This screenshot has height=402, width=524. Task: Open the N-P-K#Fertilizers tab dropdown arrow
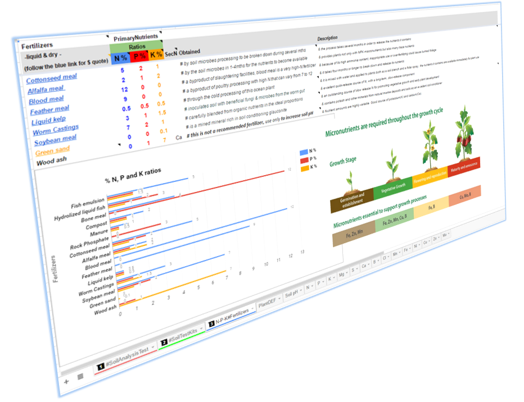[252, 308]
